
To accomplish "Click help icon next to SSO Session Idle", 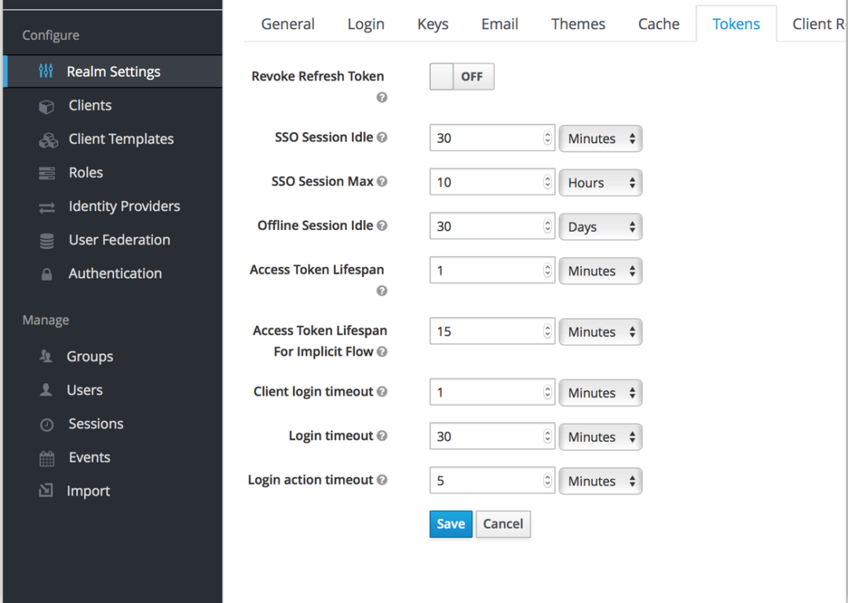I will pos(382,137).
